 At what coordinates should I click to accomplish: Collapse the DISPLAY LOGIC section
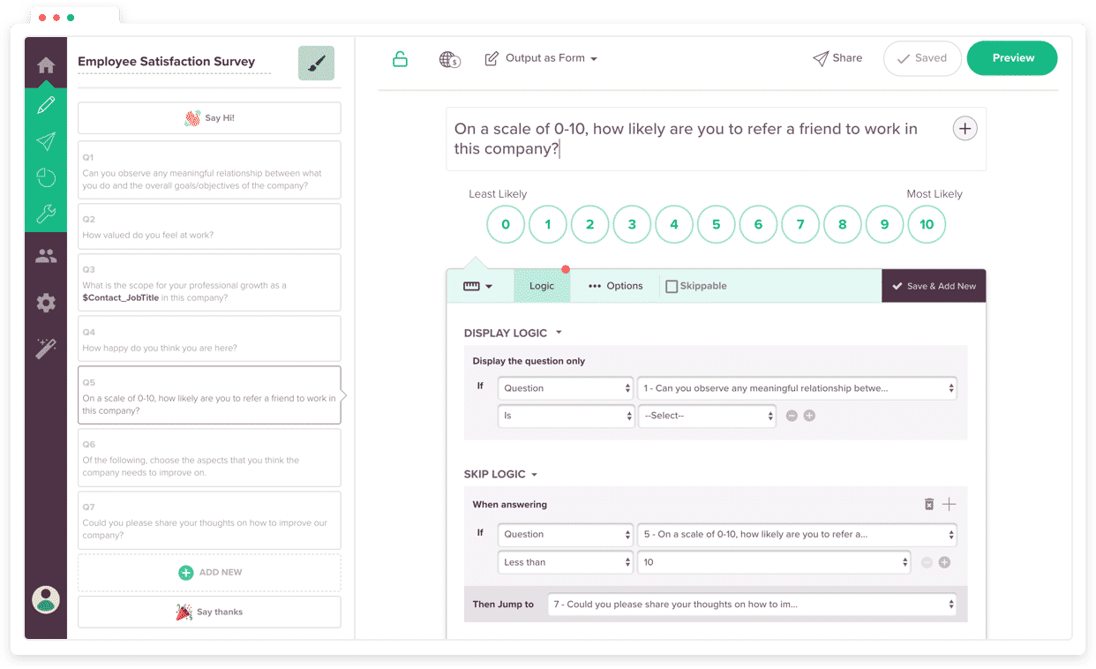[512, 333]
